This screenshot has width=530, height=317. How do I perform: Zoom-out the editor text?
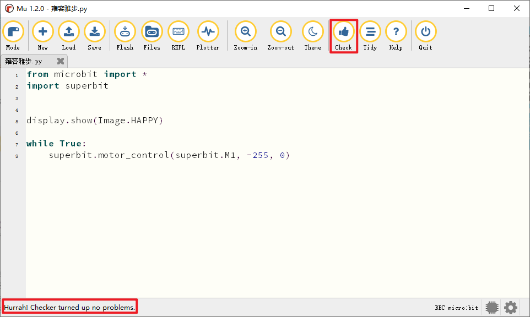point(280,35)
